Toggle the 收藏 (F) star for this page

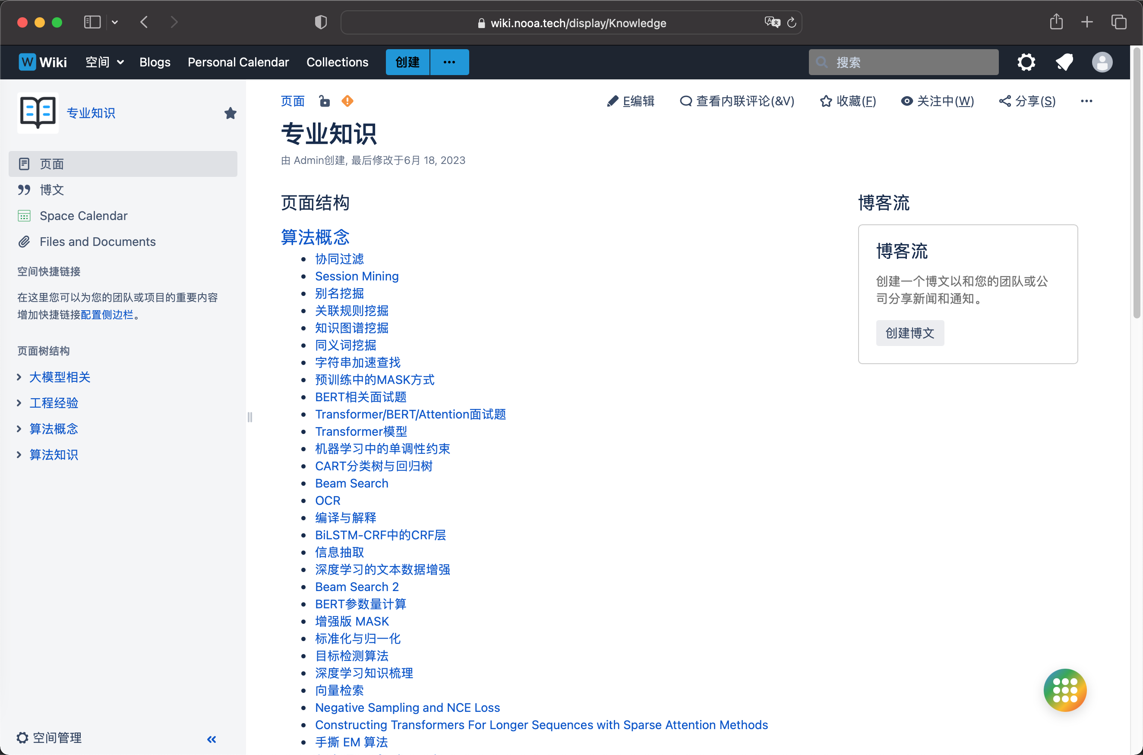848,101
